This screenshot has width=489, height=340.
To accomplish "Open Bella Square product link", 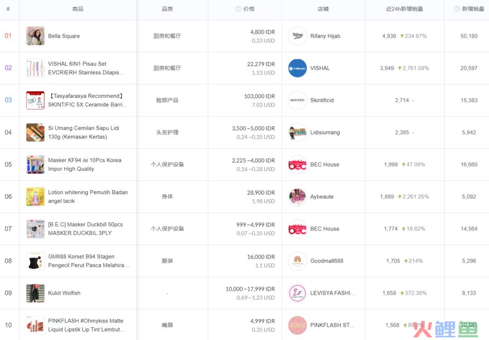I will point(64,36).
